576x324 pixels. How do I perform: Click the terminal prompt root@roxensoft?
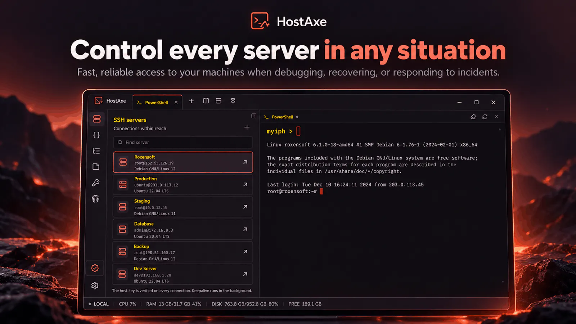coord(292,192)
